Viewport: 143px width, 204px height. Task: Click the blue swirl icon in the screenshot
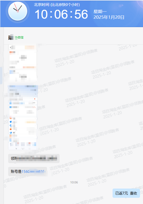[11, 132]
